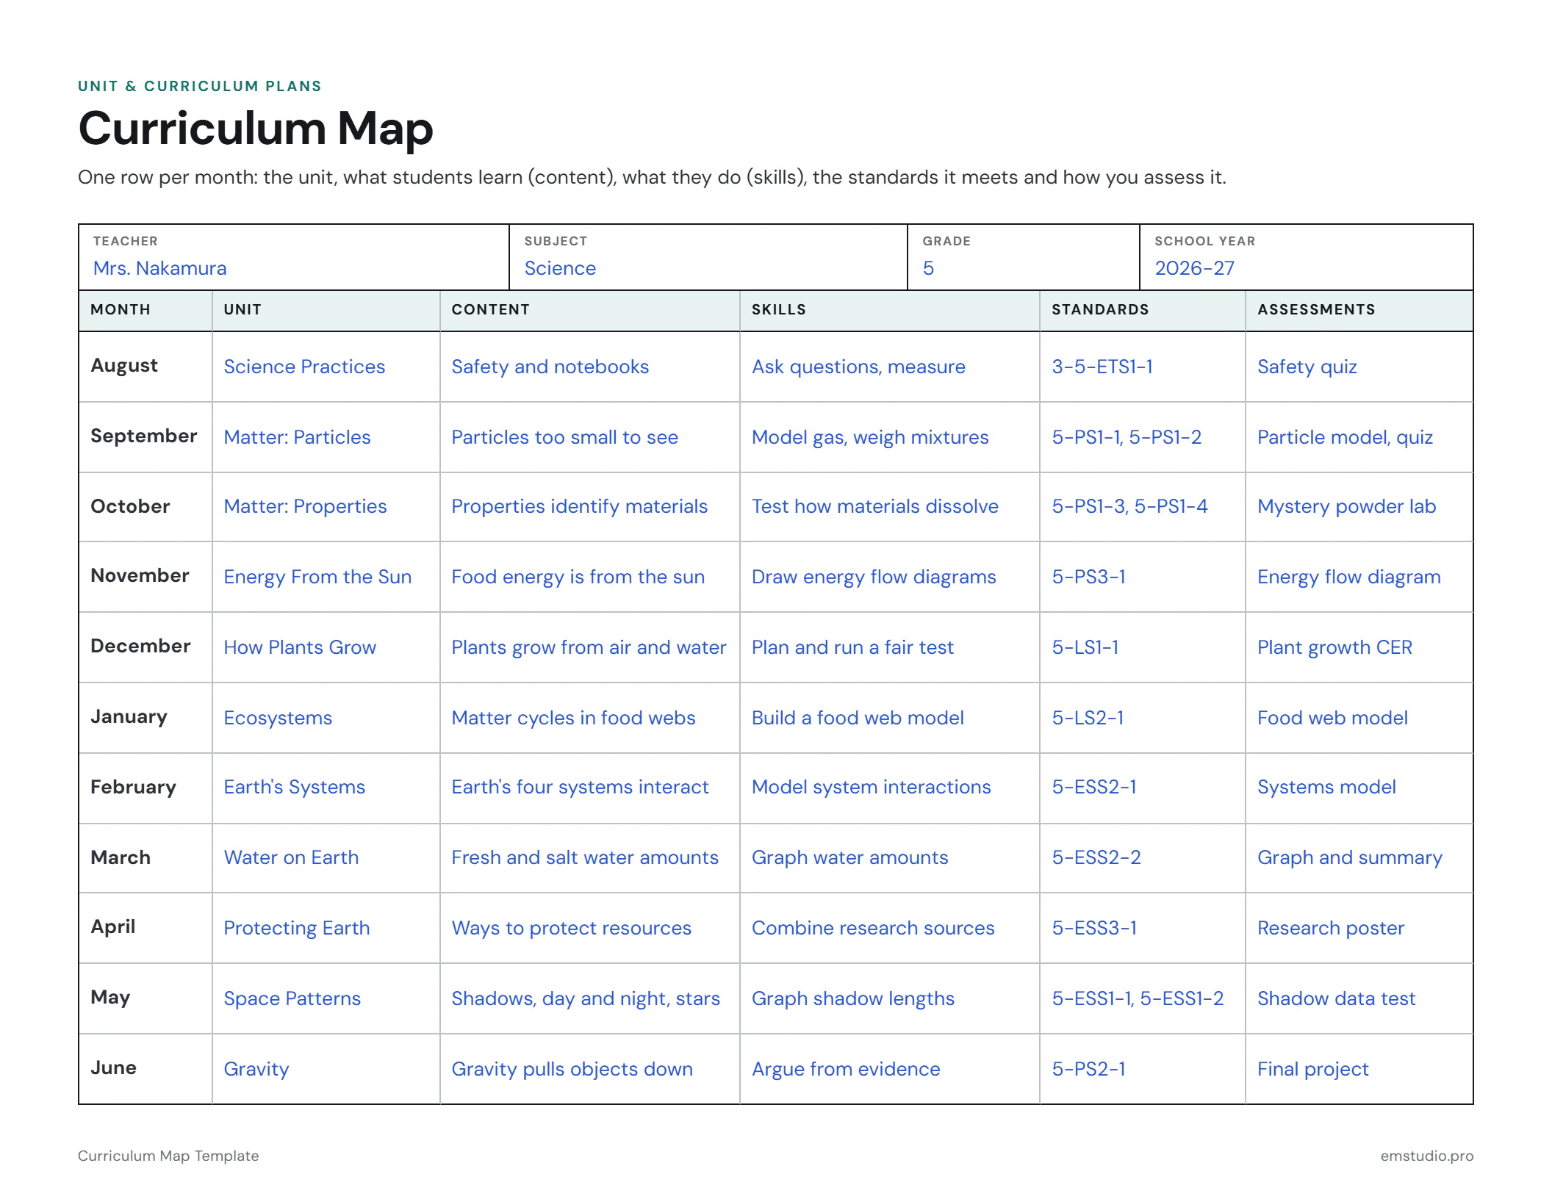The image size is (1552, 1199).
Task: Select standards 5-PS1-3, 5-PS1-4
Action: pyautogui.click(x=1129, y=506)
